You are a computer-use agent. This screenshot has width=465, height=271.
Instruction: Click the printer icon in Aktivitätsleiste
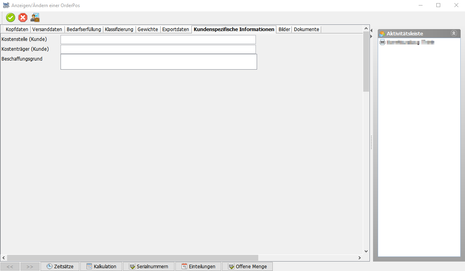382,42
